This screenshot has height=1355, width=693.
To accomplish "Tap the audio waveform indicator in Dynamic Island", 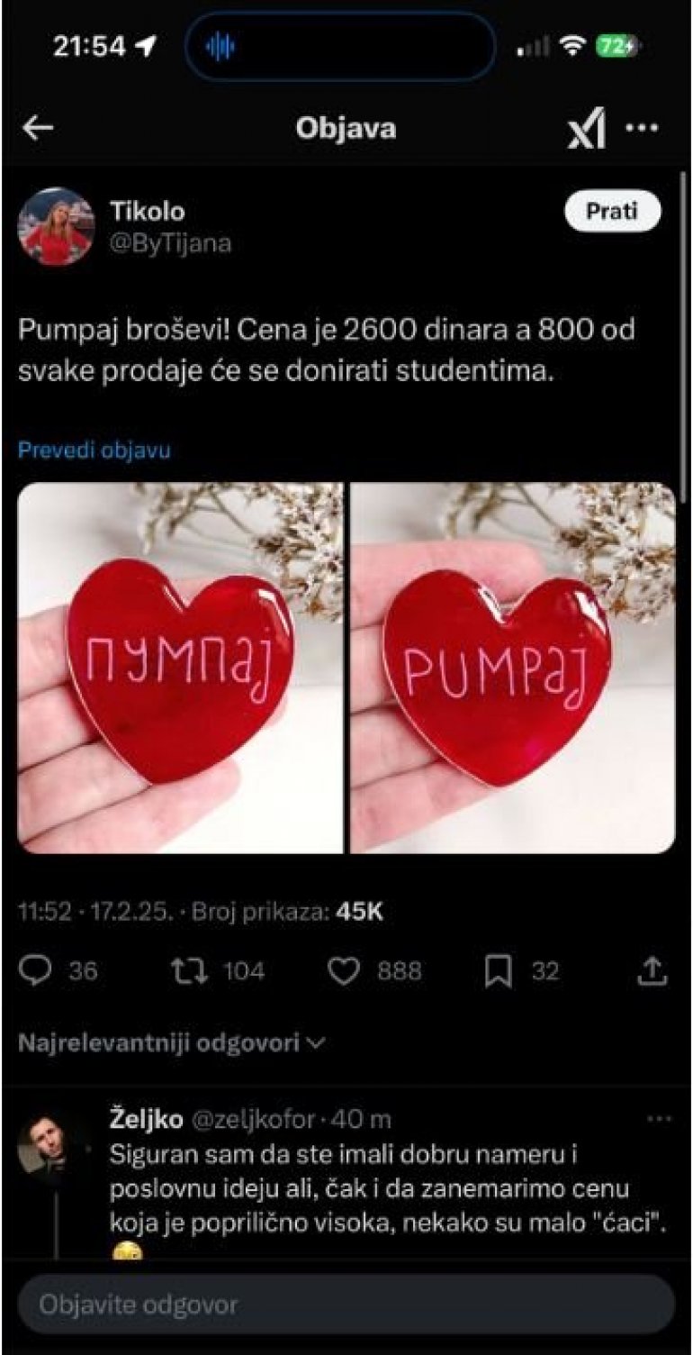I will pos(220,47).
